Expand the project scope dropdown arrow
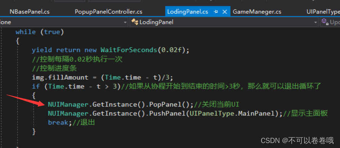 [125, 22]
